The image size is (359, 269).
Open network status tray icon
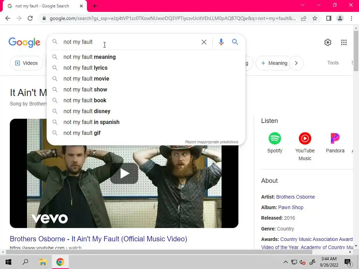click(x=294, y=262)
